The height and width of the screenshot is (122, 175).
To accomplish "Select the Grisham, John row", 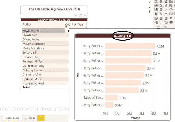I will [45, 74].
